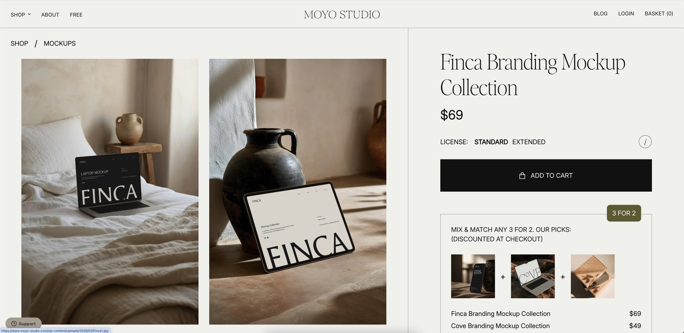
Task: Open the license info icon
Action: pyautogui.click(x=645, y=142)
